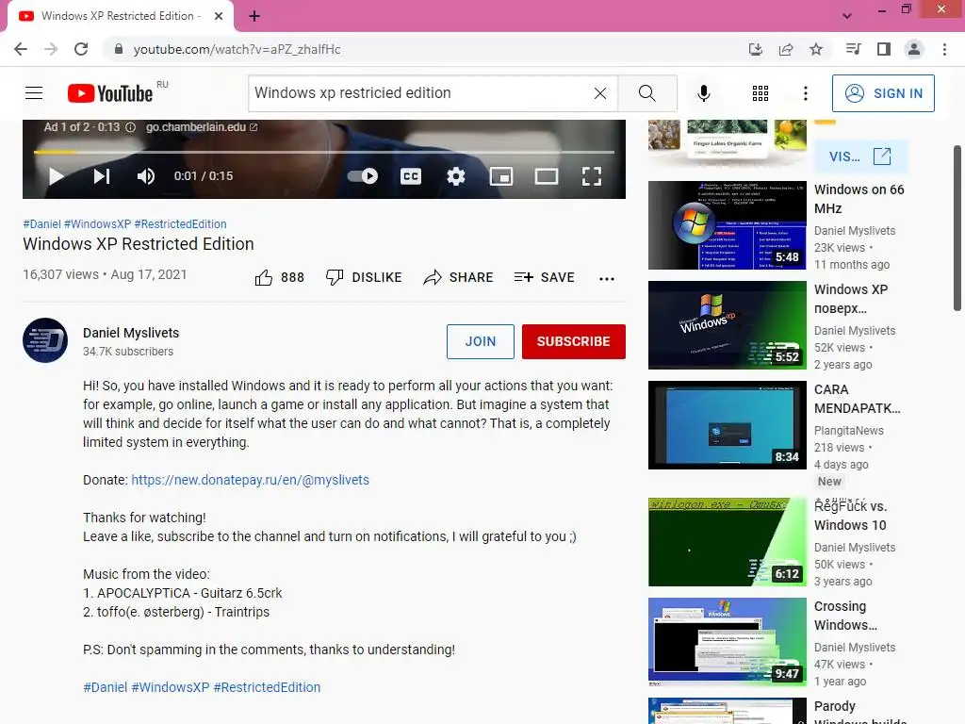
Task: Click the SIGN IN button
Action: [883, 93]
